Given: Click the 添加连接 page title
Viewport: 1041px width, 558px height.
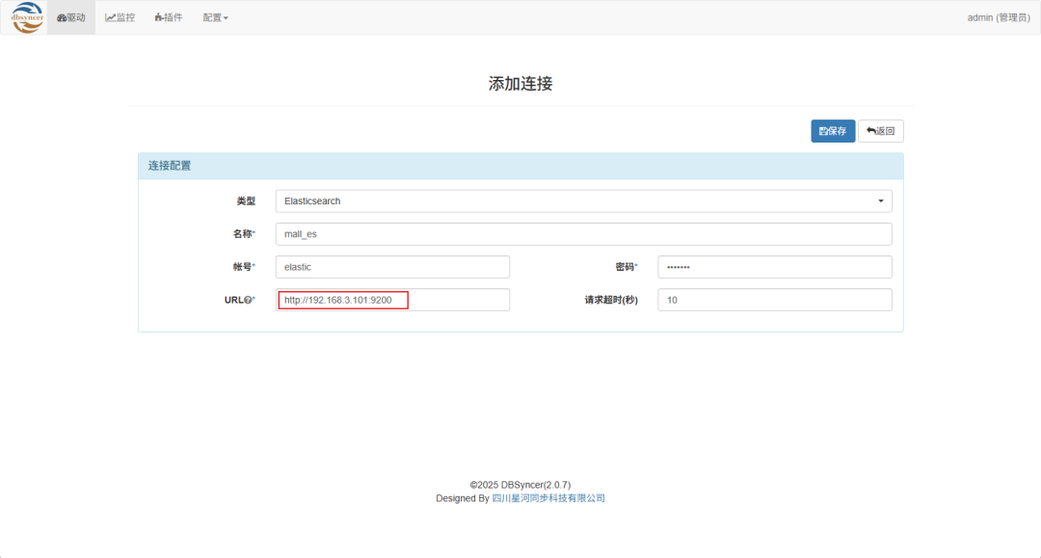Looking at the screenshot, I should 520,84.
